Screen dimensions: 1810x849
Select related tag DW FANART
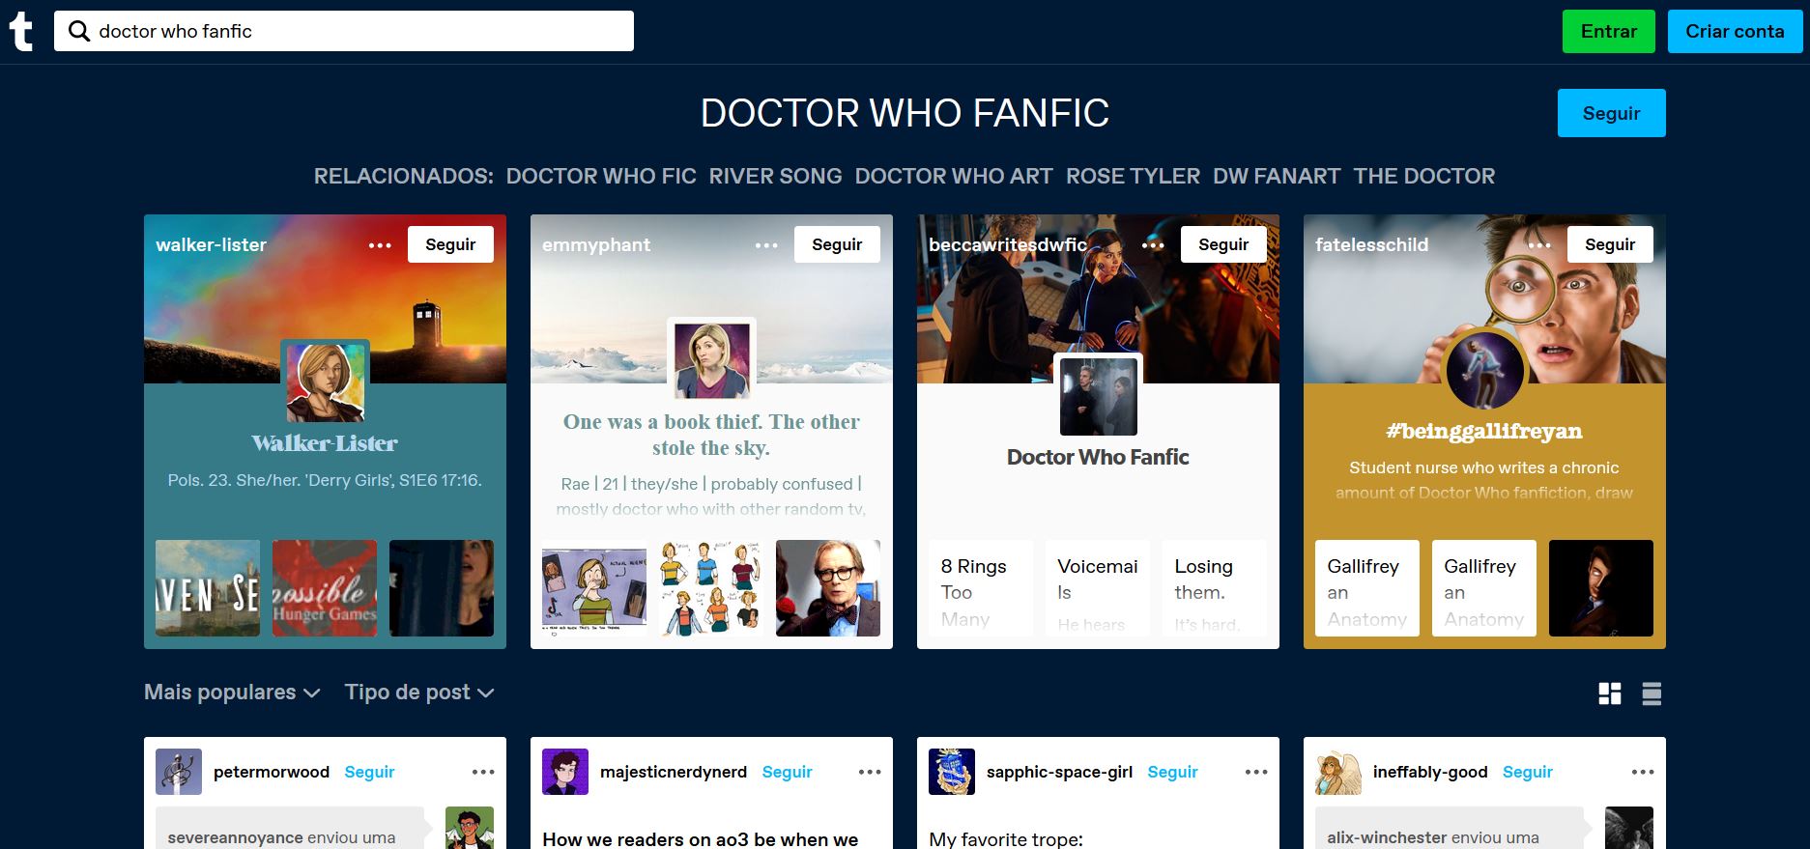(1277, 176)
